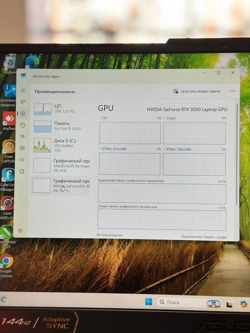The height and width of the screenshot is (333, 250).
Task: Click the 7,8 ГБ shared memory value
Action: tap(222, 208)
